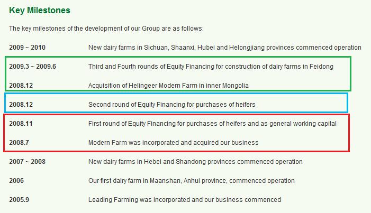
Task: Click the Hebei and Shandong dairy farms text
Action: coord(195,162)
